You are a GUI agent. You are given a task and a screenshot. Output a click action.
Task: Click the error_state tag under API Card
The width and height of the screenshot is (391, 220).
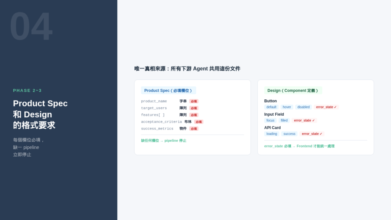tap(312, 134)
